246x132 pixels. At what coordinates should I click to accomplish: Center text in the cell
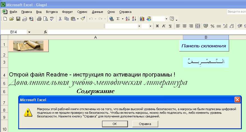point(185,26)
